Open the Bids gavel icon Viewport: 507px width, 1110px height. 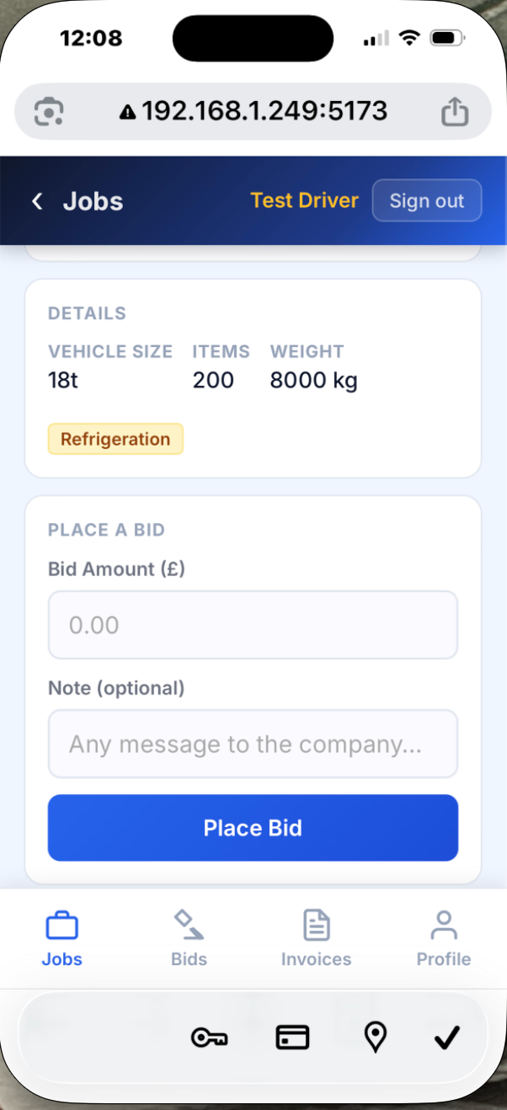click(x=189, y=925)
